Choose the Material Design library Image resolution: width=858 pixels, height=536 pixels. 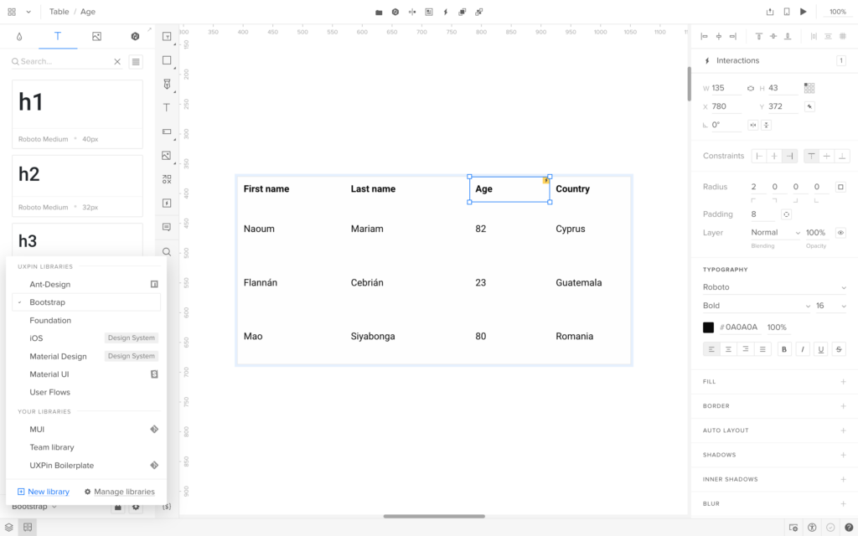(86, 356)
